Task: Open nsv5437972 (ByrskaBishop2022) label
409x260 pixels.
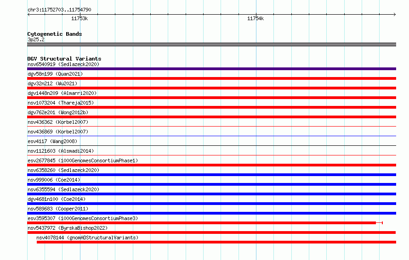Action: click(x=68, y=228)
